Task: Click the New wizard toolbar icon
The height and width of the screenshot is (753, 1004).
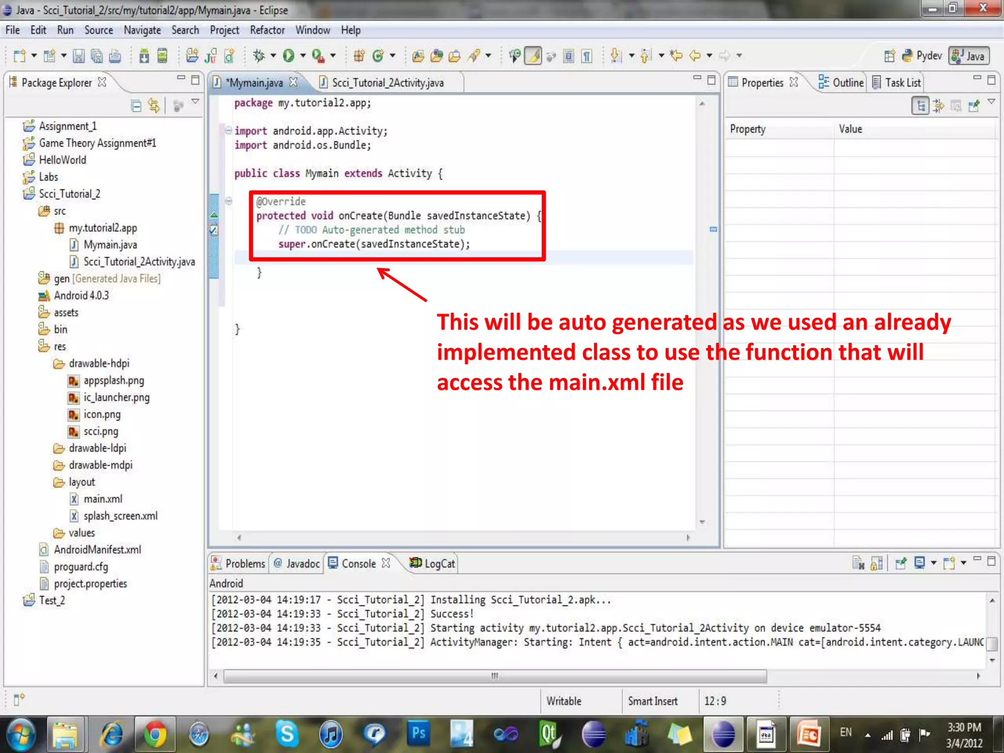Action: click(x=19, y=56)
